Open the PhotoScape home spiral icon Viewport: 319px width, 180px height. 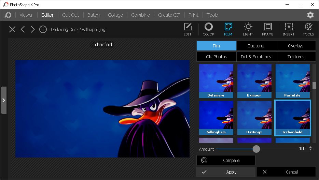click(x=8, y=15)
